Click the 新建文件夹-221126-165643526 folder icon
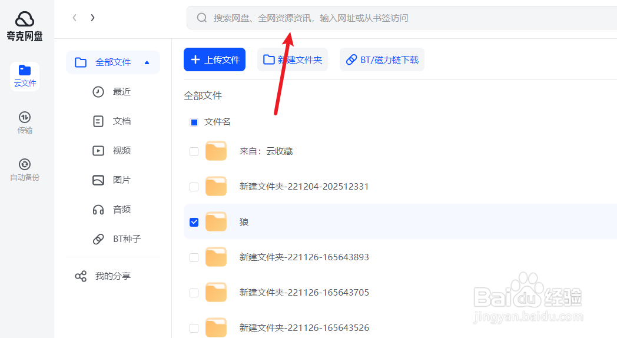Image resolution: width=617 pixels, height=338 pixels. 216,328
